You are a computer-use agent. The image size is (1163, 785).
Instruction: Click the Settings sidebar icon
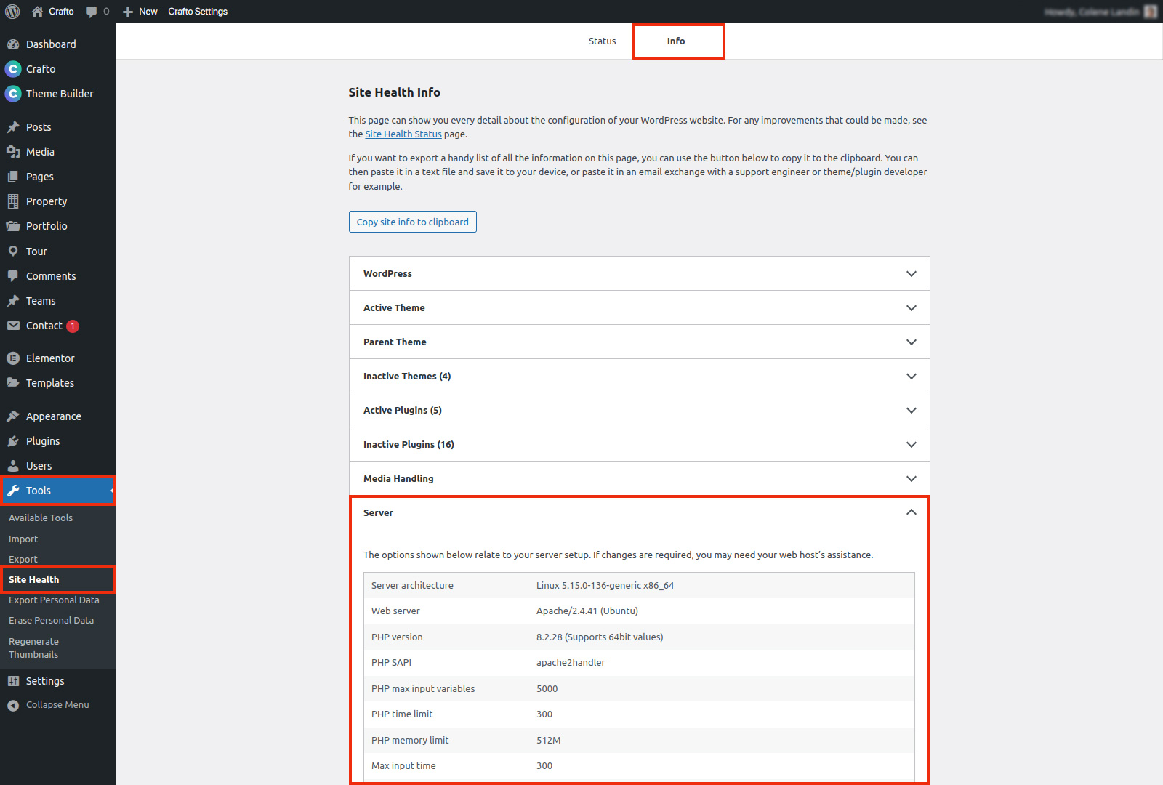coord(14,680)
